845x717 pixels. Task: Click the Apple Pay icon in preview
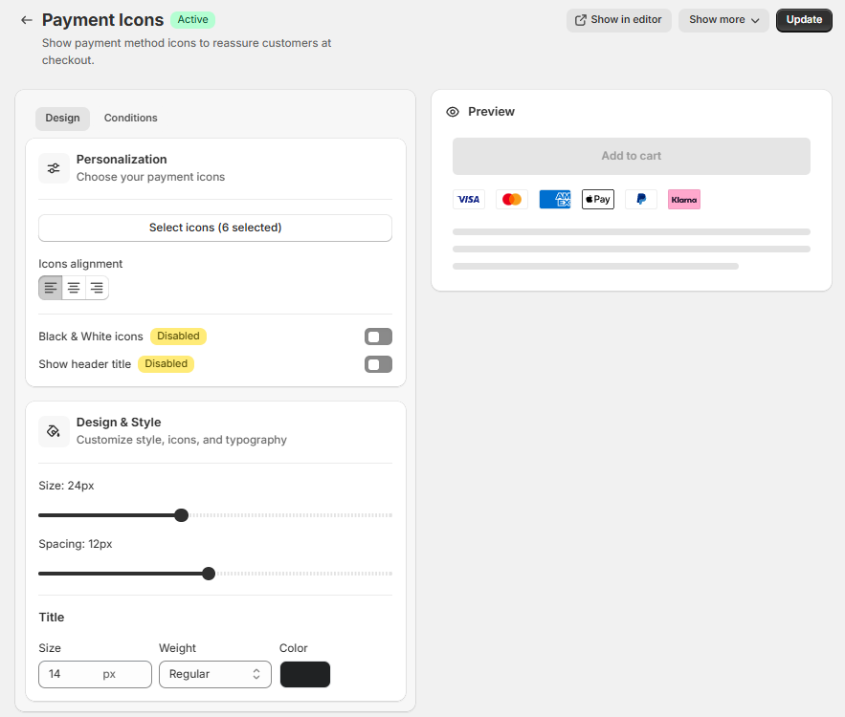point(598,200)
